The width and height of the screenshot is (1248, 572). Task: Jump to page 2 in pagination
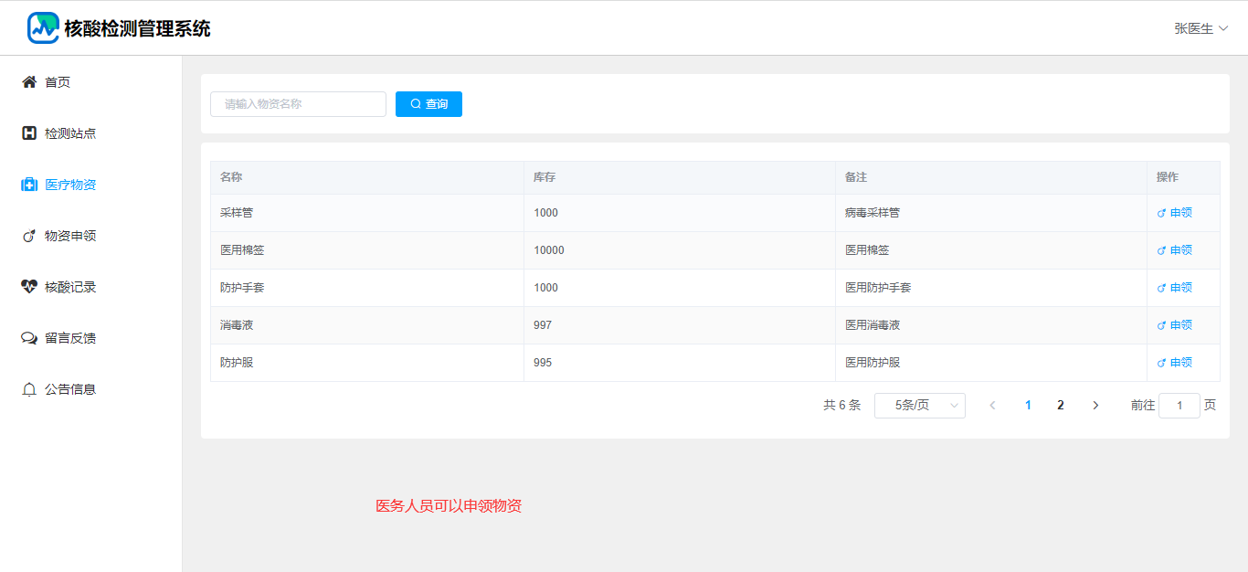pos(1060,406)
